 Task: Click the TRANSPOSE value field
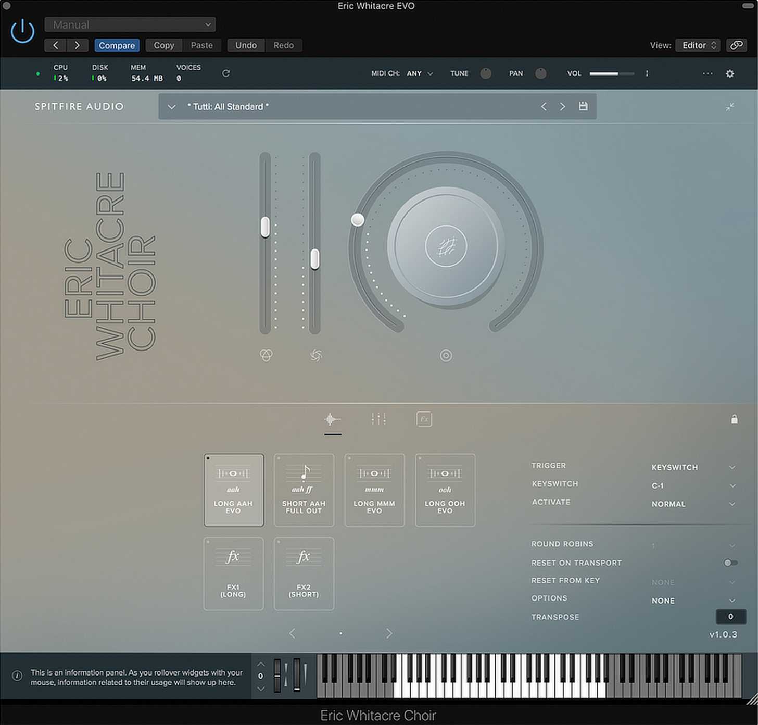pos(730,617)
